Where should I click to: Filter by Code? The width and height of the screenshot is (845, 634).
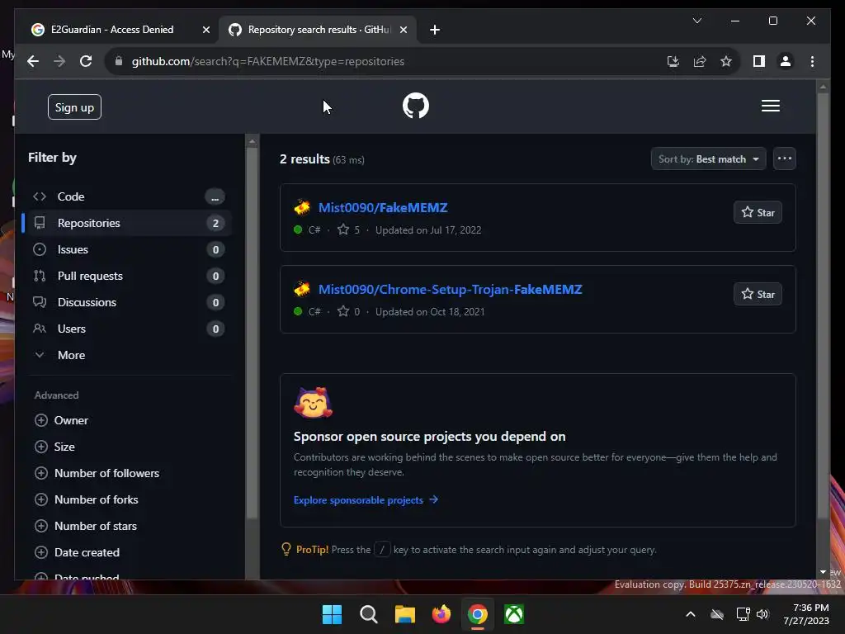point(127,196)
